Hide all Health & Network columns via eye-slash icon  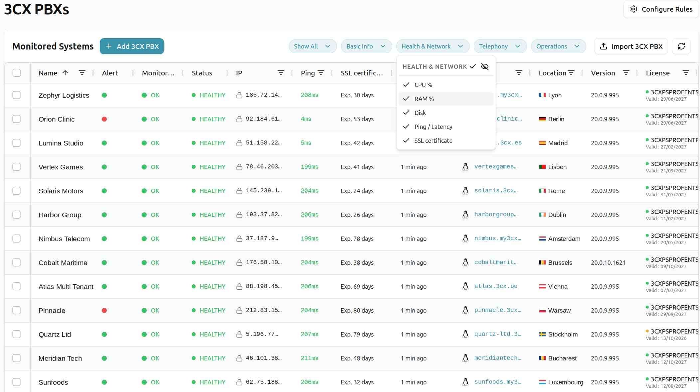click(x=485, y=66)
